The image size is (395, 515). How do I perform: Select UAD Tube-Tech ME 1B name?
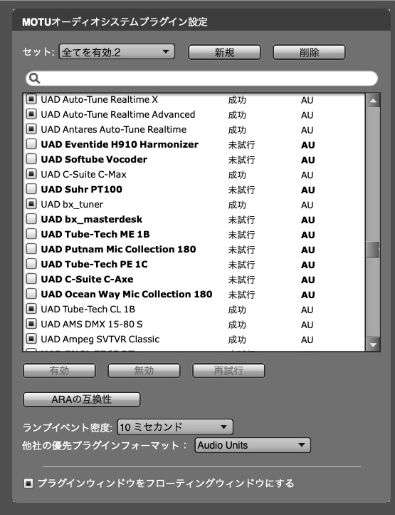click(x=95, y=234)
